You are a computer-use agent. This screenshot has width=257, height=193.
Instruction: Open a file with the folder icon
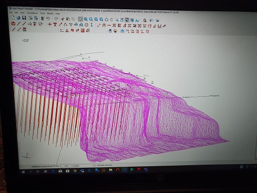pyautogui.click(x=19, y=17)
